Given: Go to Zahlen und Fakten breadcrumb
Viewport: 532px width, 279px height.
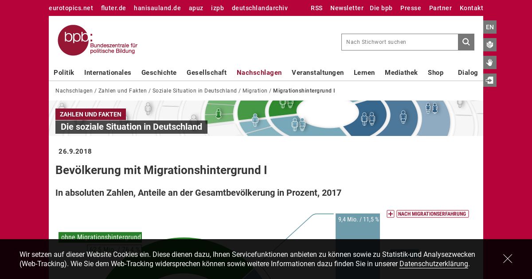Looking at the screenshot, I should pyautogui.click(x=122, y=91).
